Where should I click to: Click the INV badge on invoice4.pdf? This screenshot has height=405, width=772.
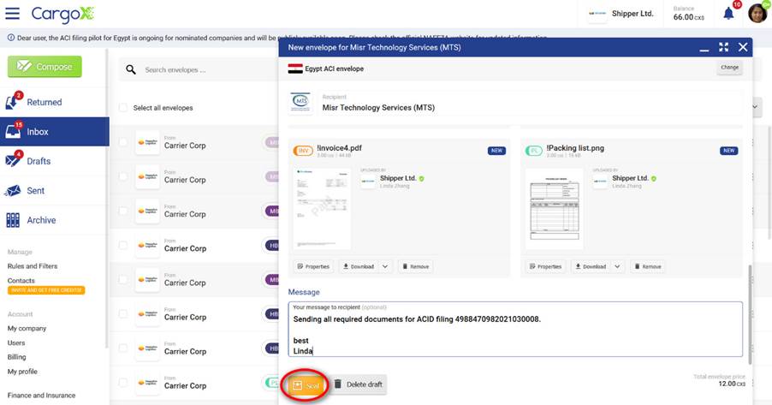(x=303, y=151)
